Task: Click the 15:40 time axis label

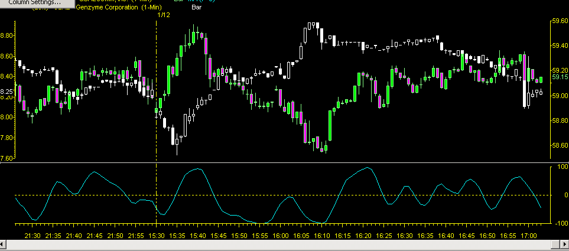Action: coord(198,236)
